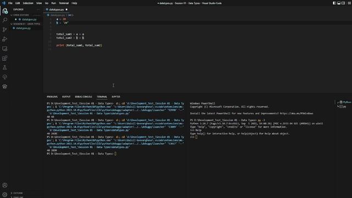The image size is (352, 198).
Task: Switch to the Jupyter panel tab
Action: click(116, 97)
